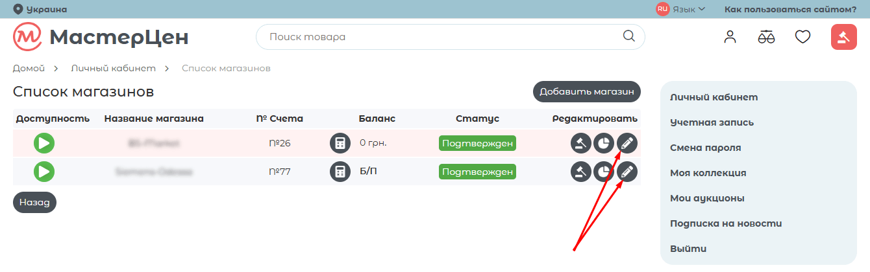Open the calculator balance icon for account №77

(x=340, y=172)
